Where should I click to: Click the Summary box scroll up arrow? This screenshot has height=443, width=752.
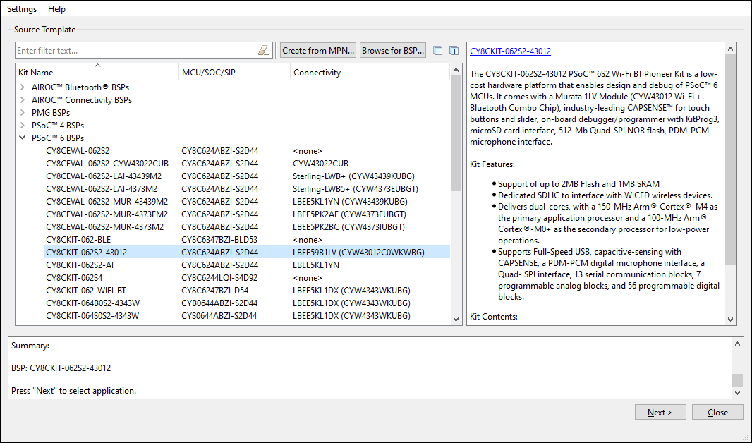(x=738, y=344)
